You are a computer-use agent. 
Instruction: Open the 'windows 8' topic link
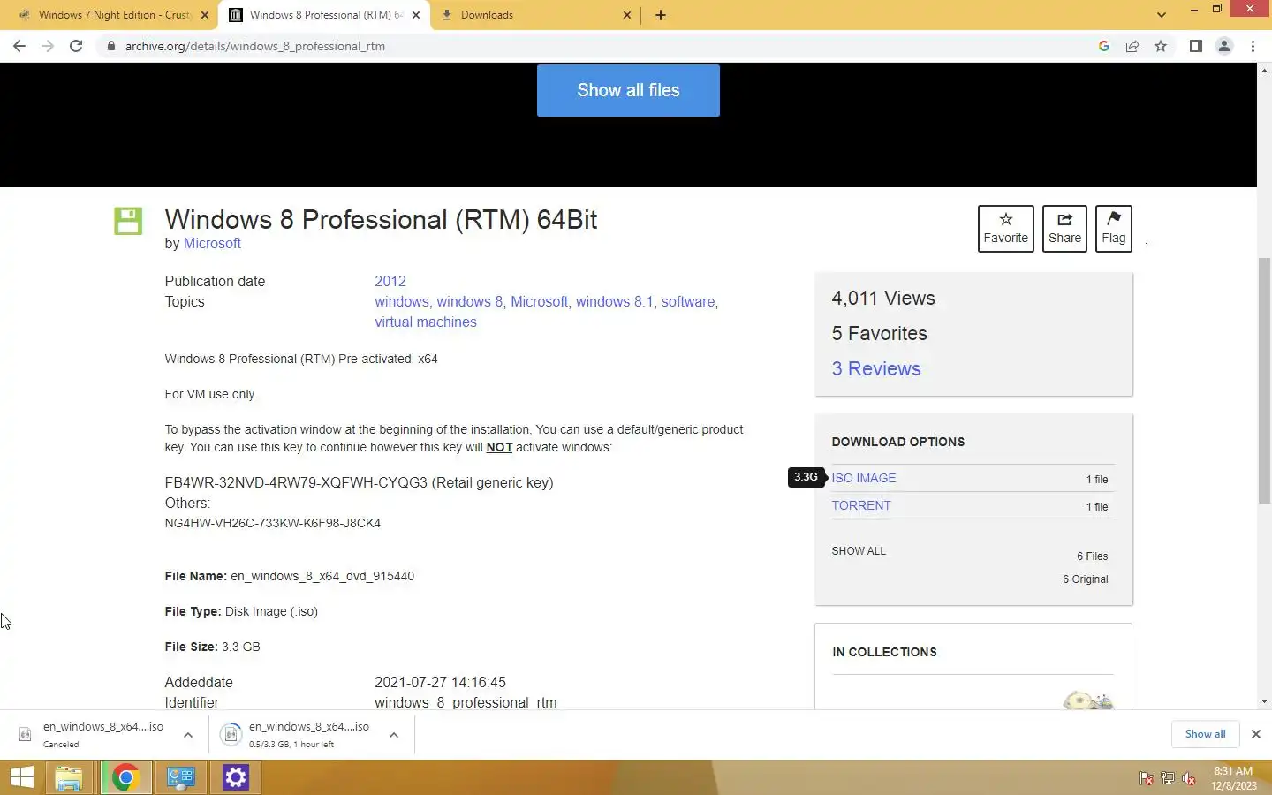(x=469, y=301)
